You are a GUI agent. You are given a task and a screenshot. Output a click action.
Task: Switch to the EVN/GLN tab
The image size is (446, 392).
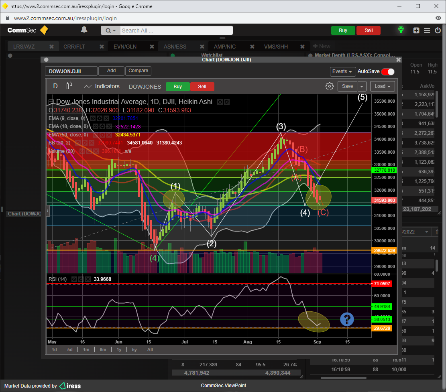(125, 47)
